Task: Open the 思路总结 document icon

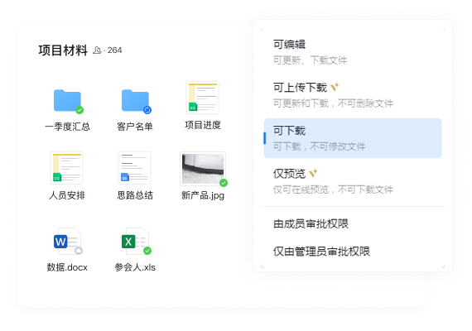Action: (134, 168)
